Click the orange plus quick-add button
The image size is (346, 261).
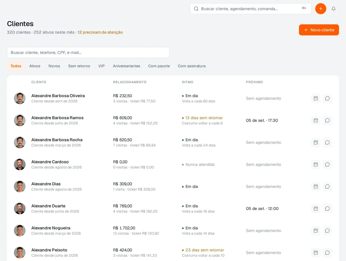[x=321, y=9]
